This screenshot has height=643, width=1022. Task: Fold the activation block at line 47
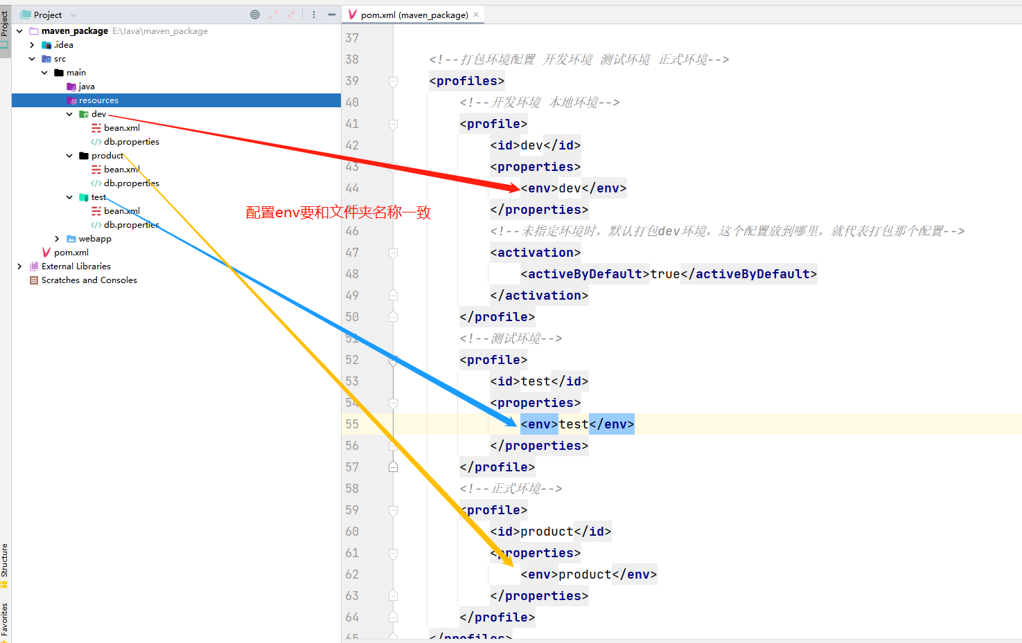[x=393, y=253]
